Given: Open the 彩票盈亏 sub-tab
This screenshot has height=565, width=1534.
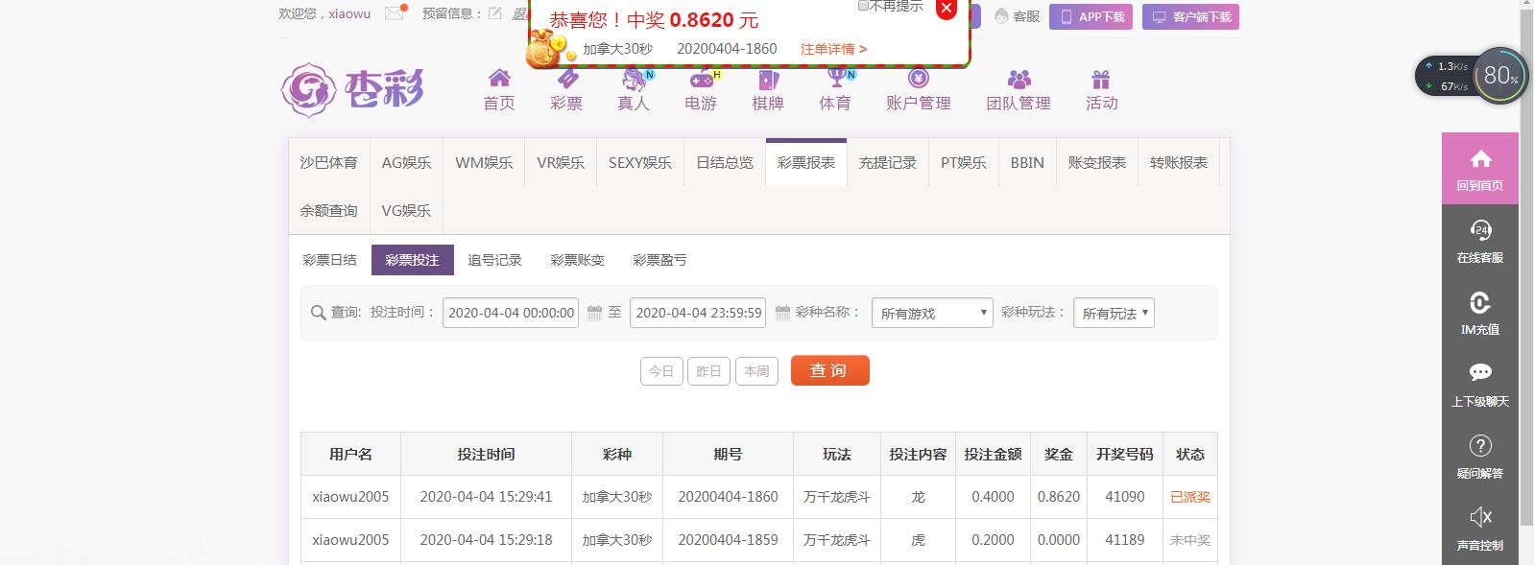Looking at the screenshot, I should pos(660,260).
